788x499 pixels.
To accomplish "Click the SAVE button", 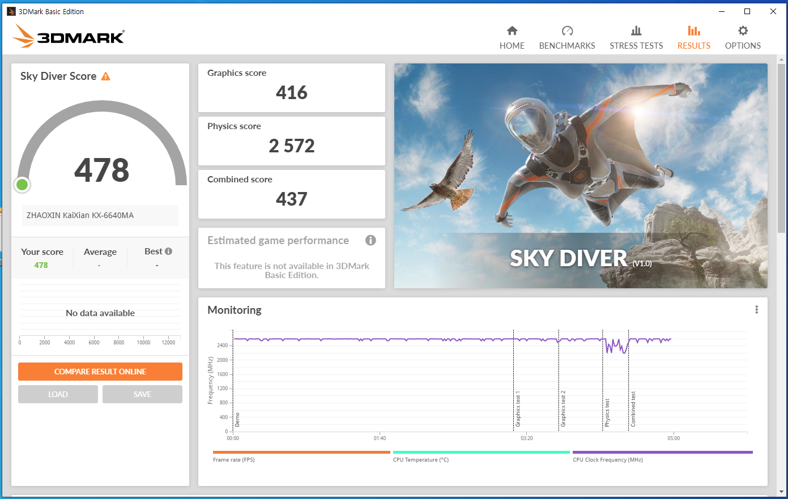I will [x=142, y=394].
